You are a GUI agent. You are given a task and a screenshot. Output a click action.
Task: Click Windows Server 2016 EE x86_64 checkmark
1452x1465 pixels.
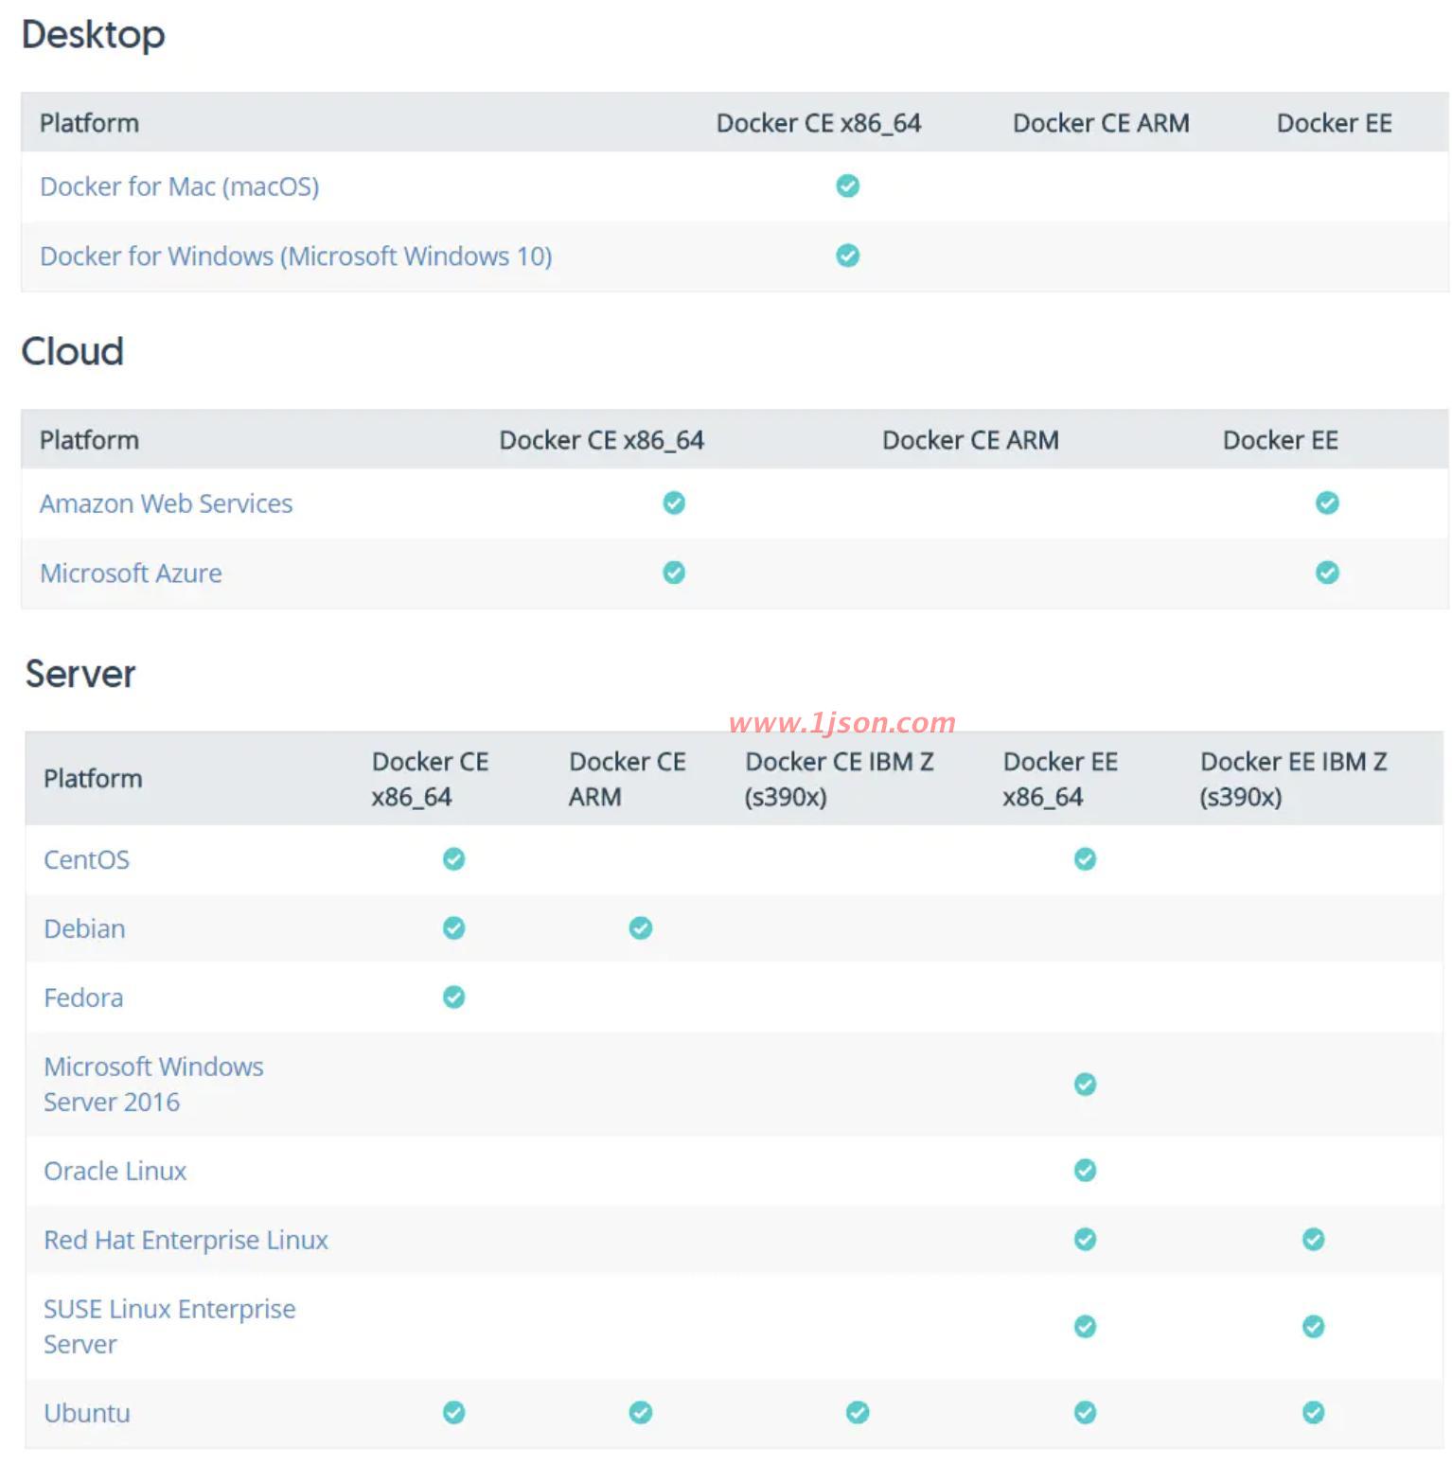1086,1084
